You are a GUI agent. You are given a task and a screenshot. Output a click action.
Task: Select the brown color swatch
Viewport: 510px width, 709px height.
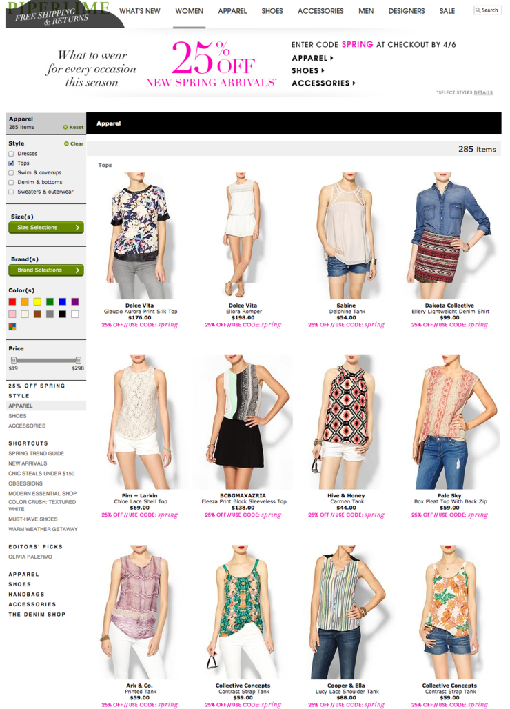point(37,314)
